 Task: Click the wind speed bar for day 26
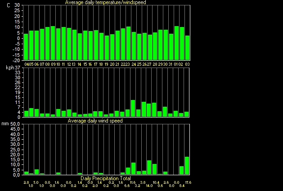144,109
